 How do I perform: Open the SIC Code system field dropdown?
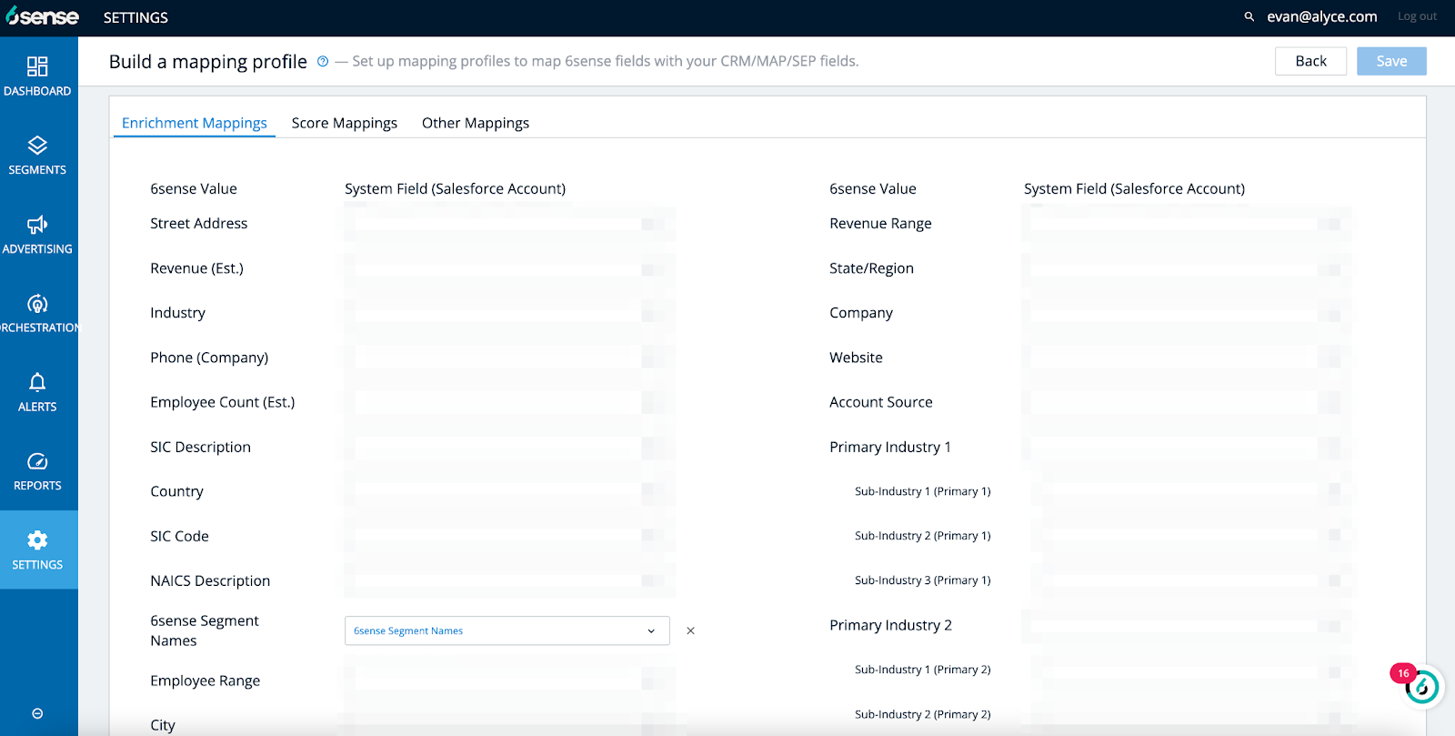click(507, 536)
